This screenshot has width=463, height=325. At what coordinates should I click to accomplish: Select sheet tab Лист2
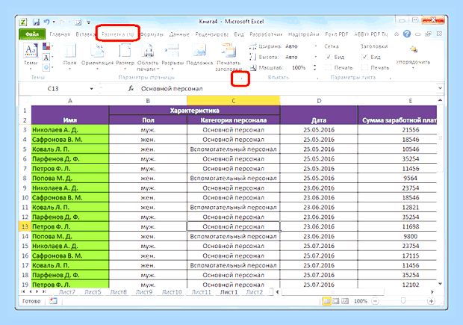point(254,292)
